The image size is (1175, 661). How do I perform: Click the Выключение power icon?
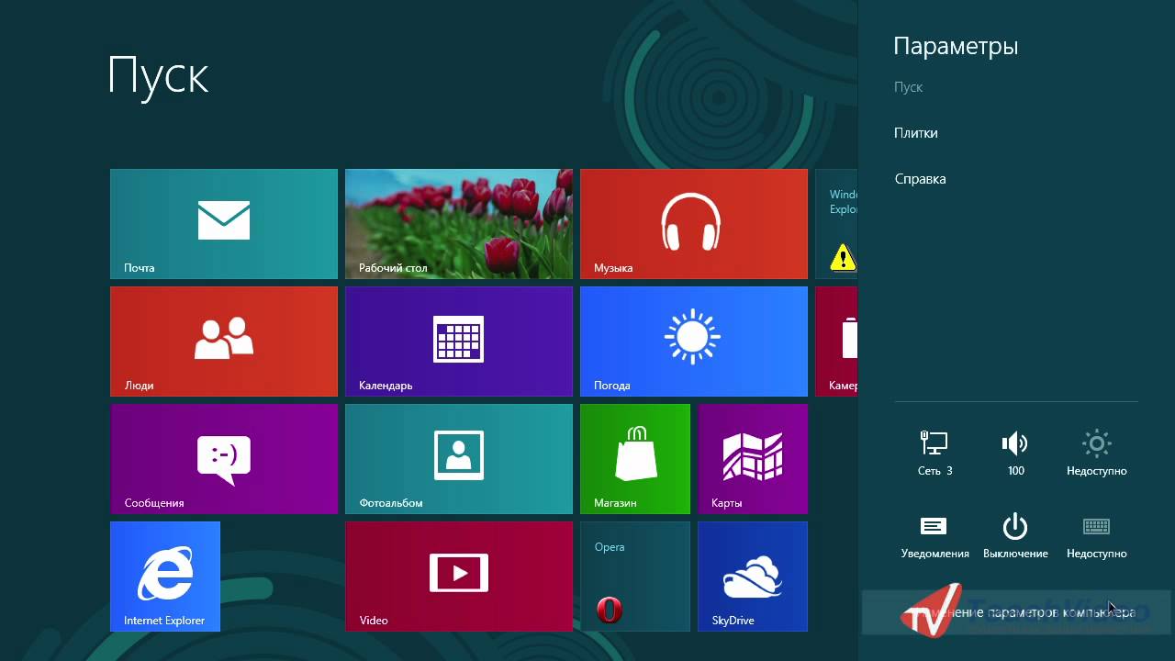pos(1015,535)
